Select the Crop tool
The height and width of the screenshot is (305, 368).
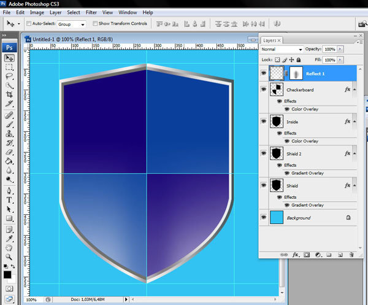click(9, 95)
